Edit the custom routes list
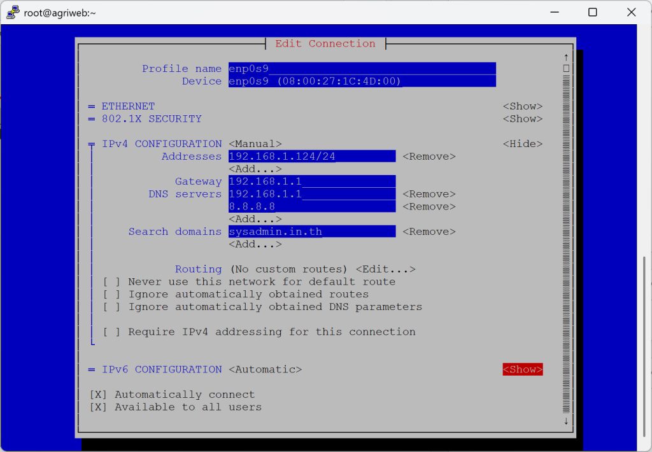 point(385,269)
